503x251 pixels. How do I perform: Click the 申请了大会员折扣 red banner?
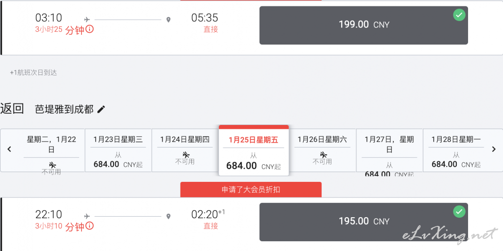coord(251,190)
